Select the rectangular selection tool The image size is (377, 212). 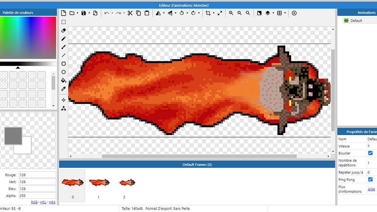coord(64,22)
